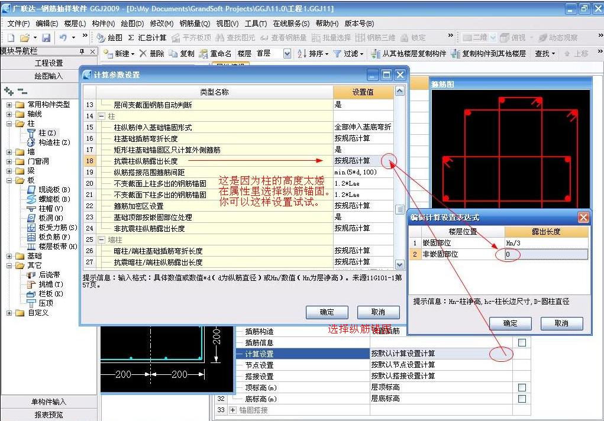Image resolution: width=604 pixels, height=421 pixels.
Task: Click 确定 in 计算参数设置 dialog
Action: (x=327, y=312)
